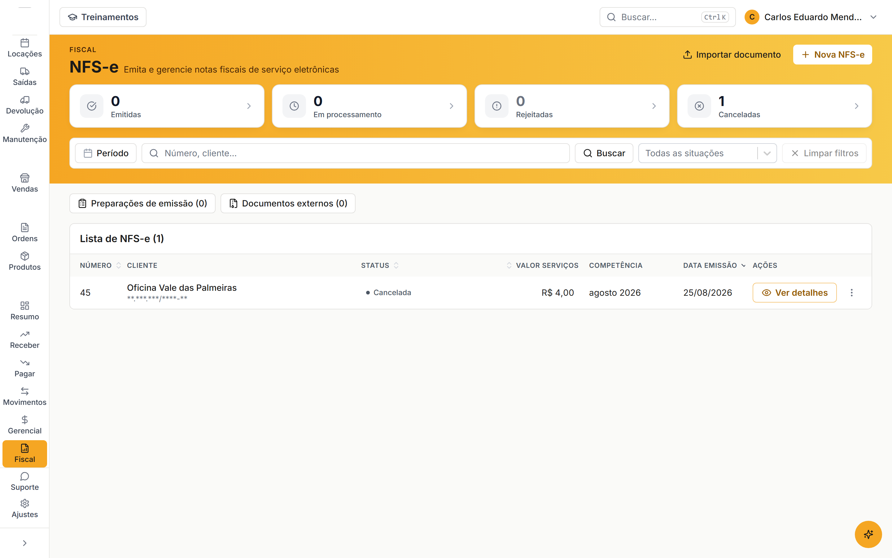The width and height of the screenshot is (892, 558).
Task: Select Fiscal in the sidebar
Action: point(25,454)
